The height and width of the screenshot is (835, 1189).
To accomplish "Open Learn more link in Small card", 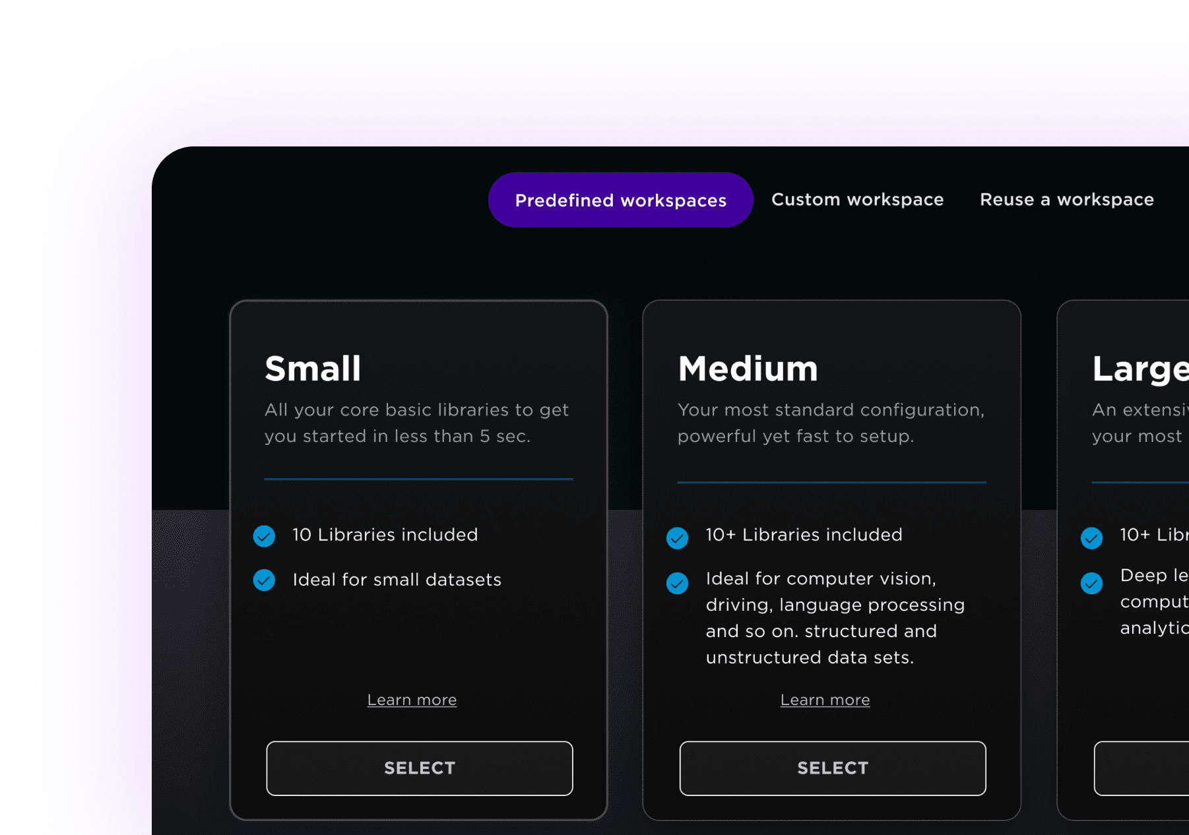I will click(x=412, y=700).
